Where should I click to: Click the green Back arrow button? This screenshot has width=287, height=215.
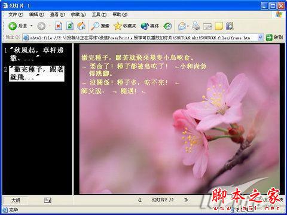click(13, 26)
